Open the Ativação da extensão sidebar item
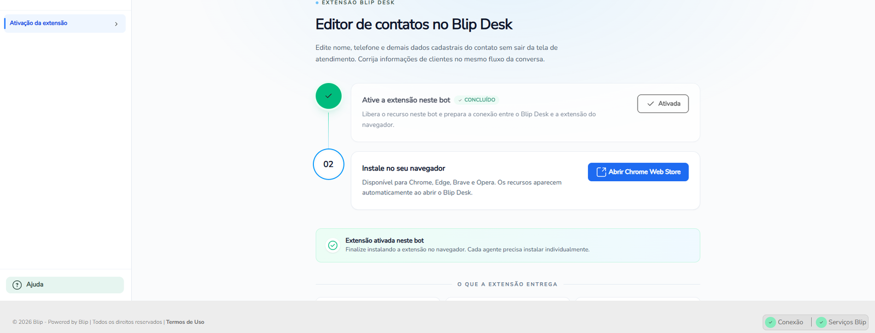The width and height of the screenshot is (875, 333). tap(65, 23)
